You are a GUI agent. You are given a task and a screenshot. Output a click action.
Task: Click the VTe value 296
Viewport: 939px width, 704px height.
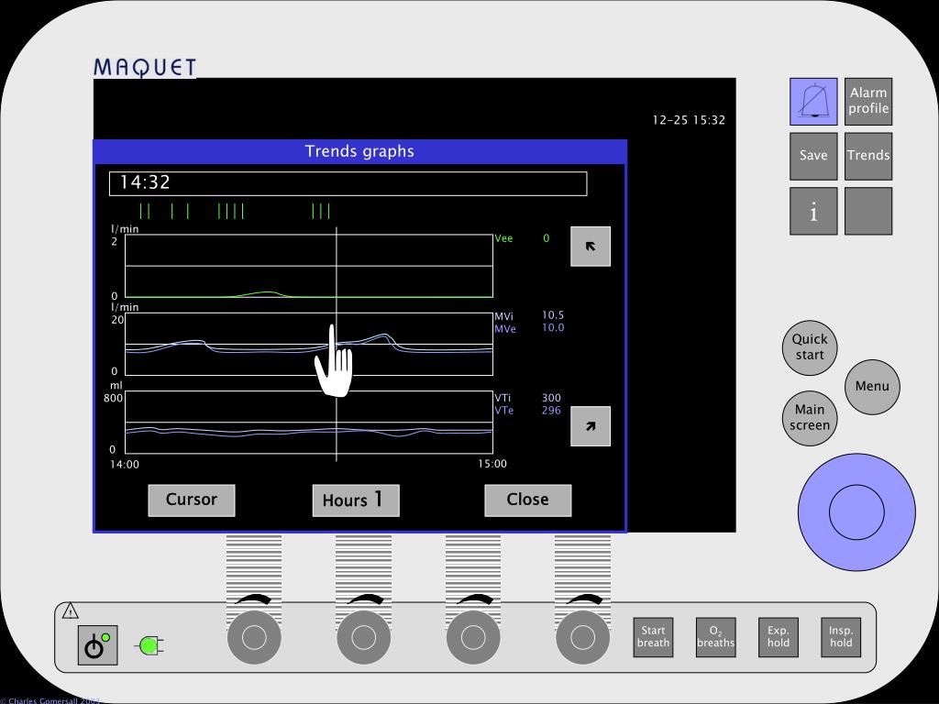pos(551,411)
